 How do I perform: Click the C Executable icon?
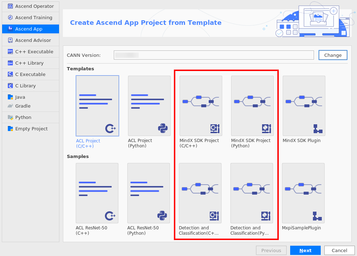[10, 74]
